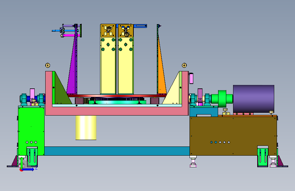The width and height of the screenshot is (295, 191).
Task: Select the pink block on left shaft
Action: coord(32,94)
